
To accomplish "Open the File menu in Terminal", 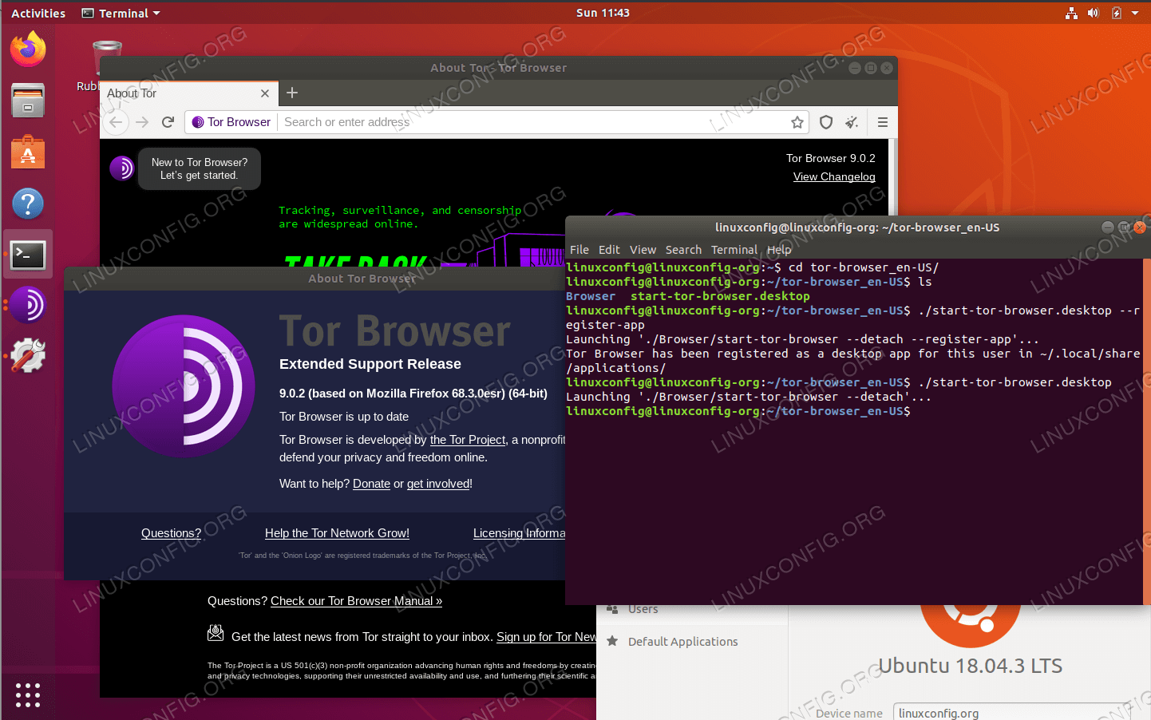I will (x=579, y=250).
